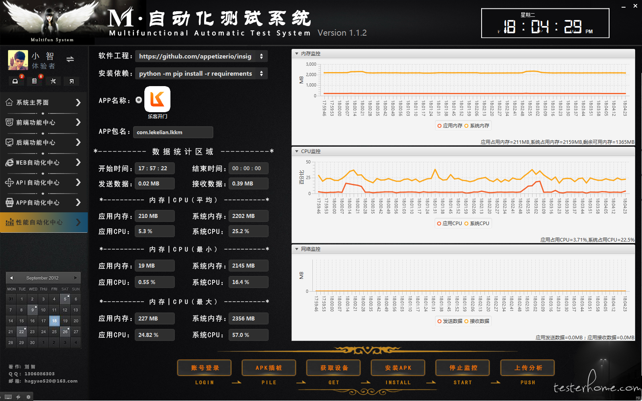Viewport: 642px width, 401px height.
Task: Click the 接收数据 value 0.39 MB
Action: [x=249, y=183]
